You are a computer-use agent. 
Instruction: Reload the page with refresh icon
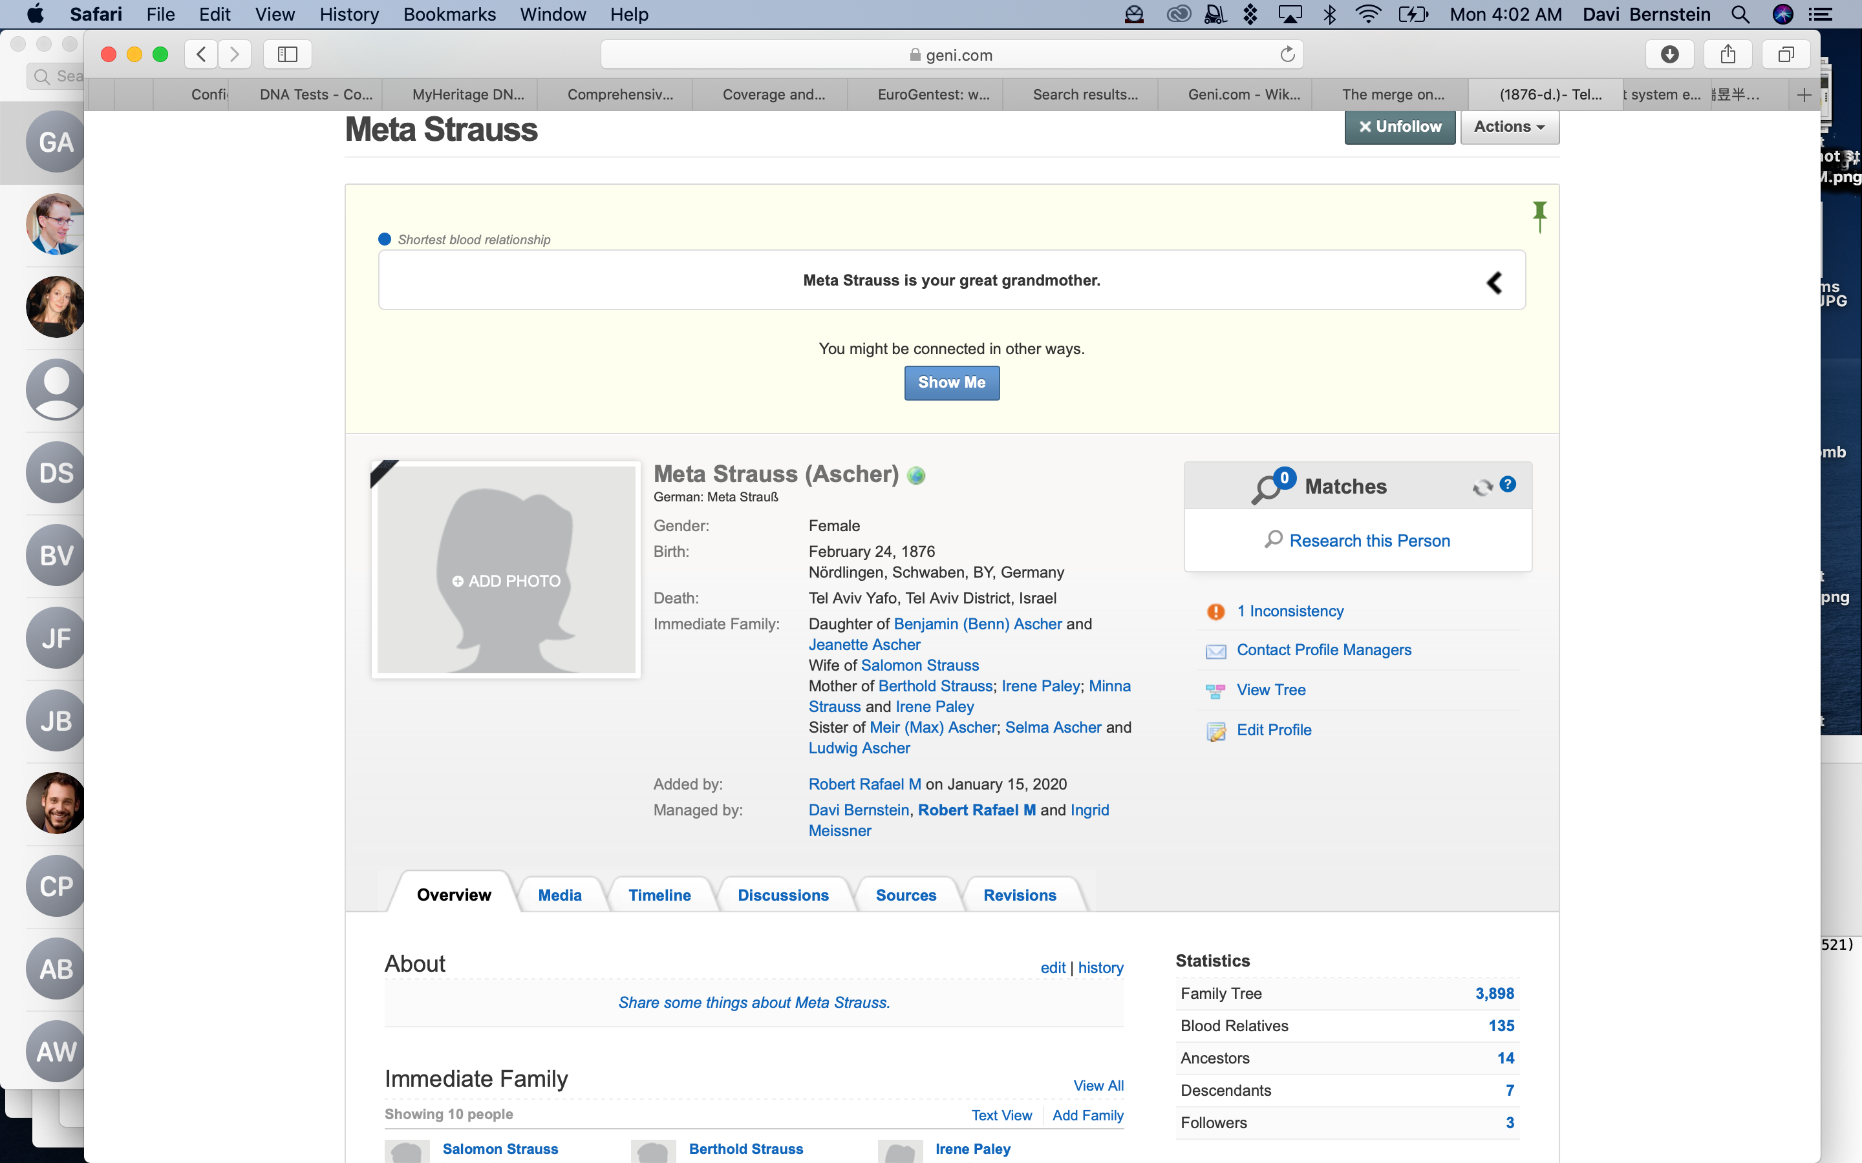(x=1287, y=55)
